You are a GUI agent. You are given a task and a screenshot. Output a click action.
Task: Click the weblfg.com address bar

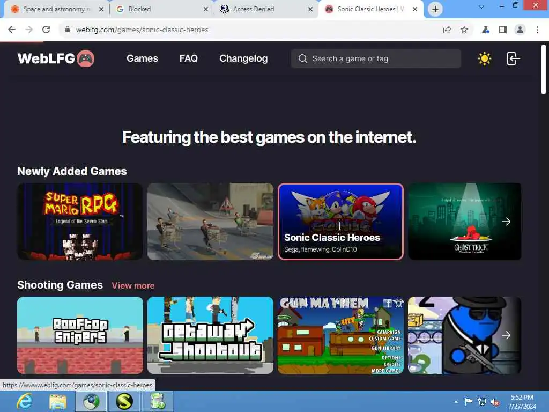142,30
